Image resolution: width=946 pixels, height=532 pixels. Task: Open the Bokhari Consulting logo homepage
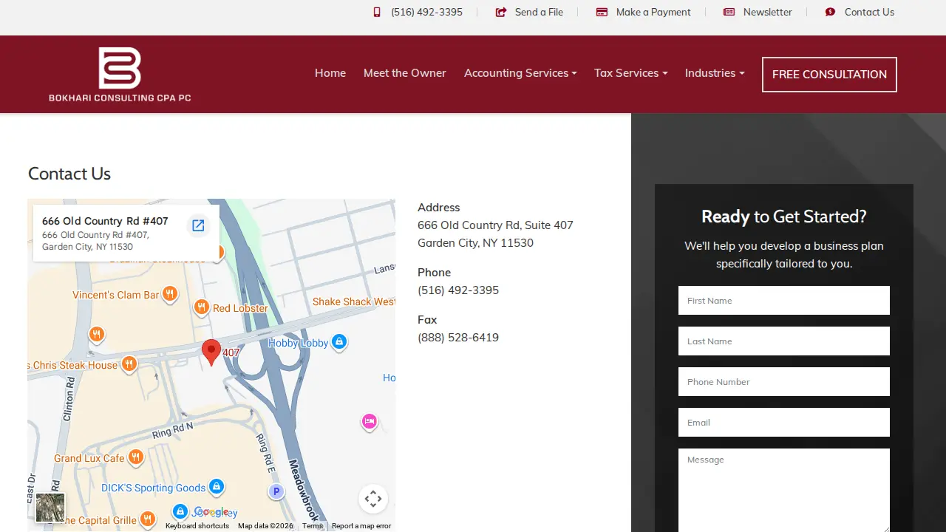pyautogui.click(x=120, y=74)
